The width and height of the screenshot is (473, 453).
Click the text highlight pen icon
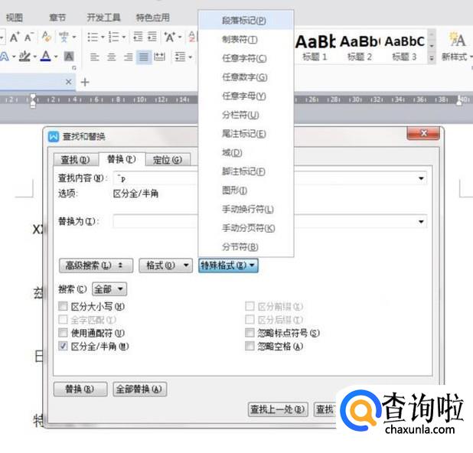[x=24, y=56]
